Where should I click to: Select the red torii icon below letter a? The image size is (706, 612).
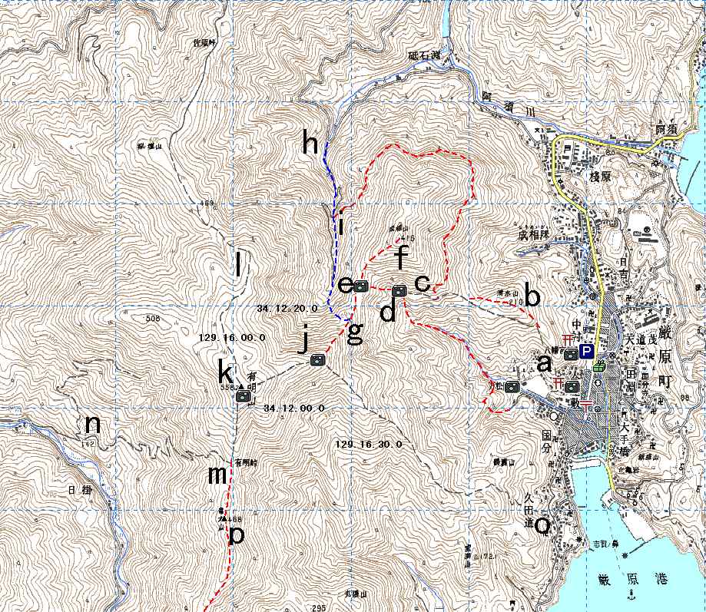pyautogui.click(x=558, y=384)
